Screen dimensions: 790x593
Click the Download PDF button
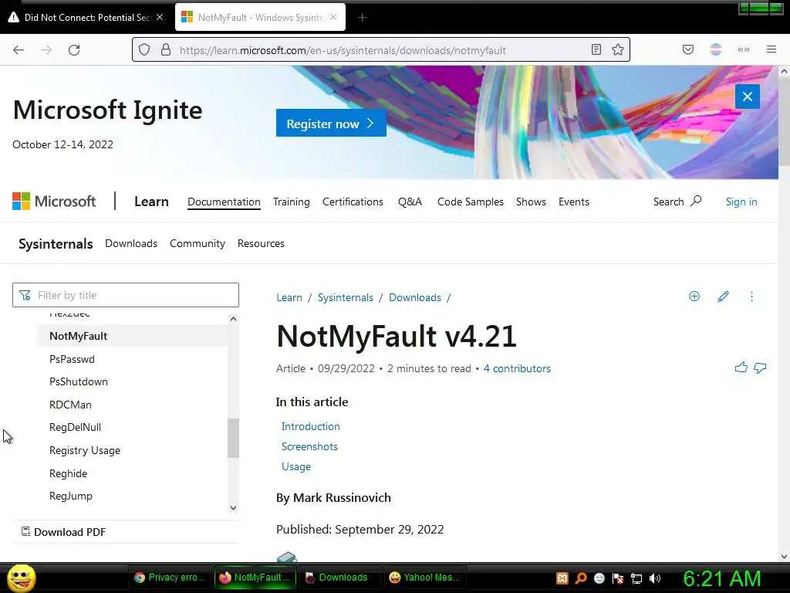click(x=63, y=532)
